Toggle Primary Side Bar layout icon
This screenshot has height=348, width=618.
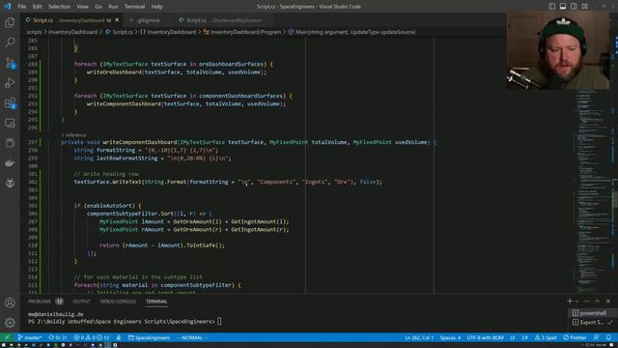click(551, 7)
